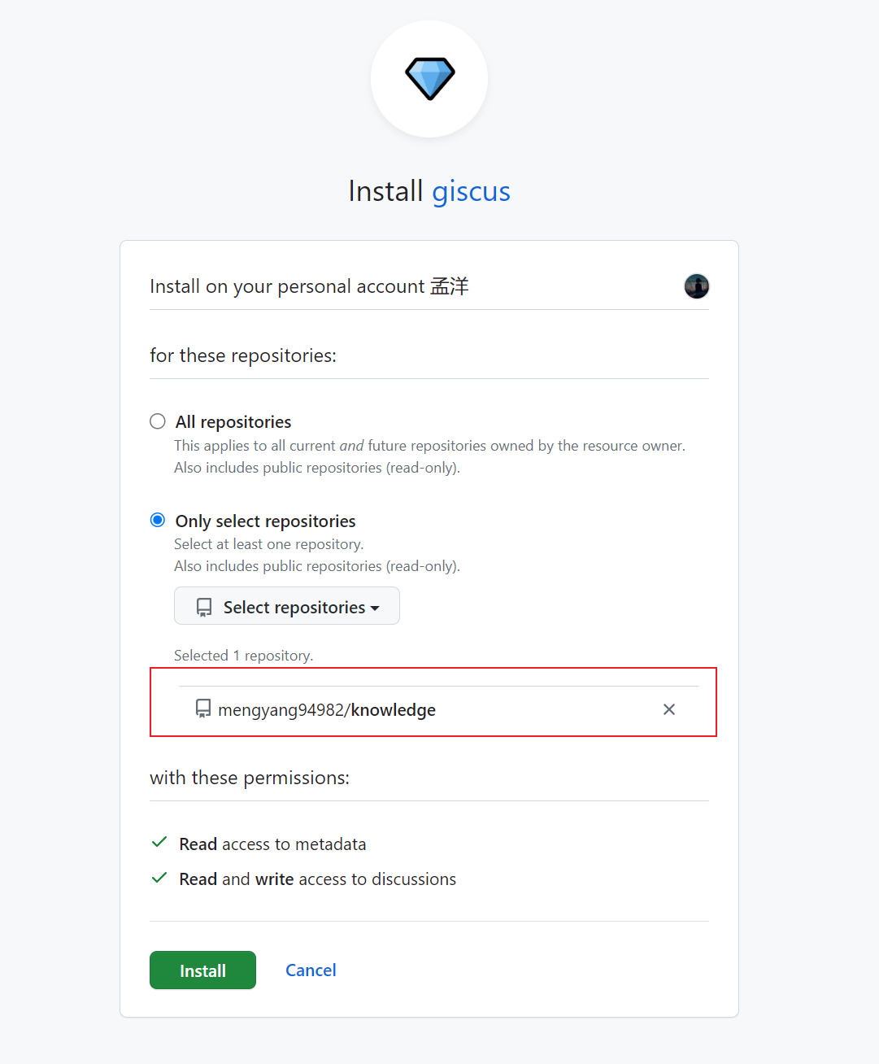Remove mengyang94982/knowledge with the X icon

tap(669, 709)
